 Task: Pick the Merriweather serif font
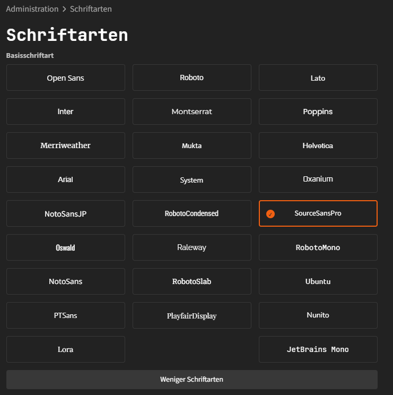coord(66,145)
